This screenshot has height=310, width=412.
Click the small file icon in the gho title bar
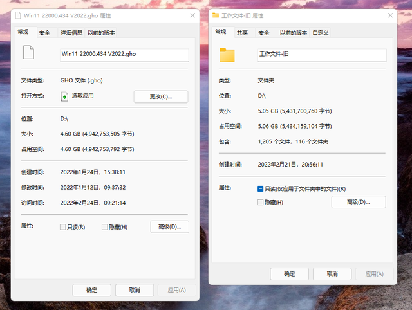pyautogui.click(x=18, y=15)
